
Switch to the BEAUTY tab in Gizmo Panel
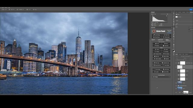(153, 40)
